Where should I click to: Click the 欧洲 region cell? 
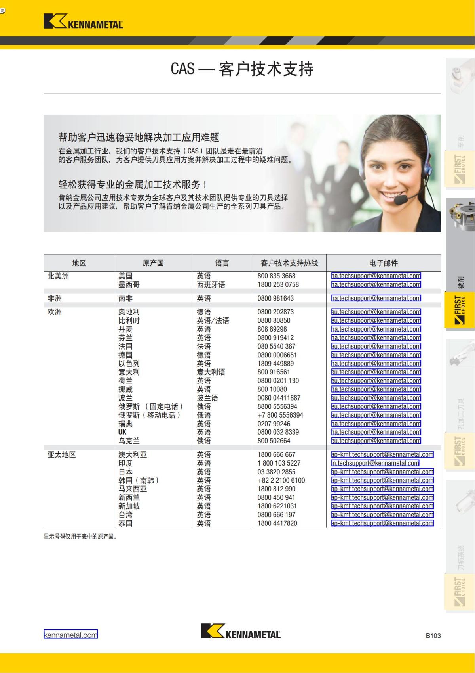click(55, 312)
